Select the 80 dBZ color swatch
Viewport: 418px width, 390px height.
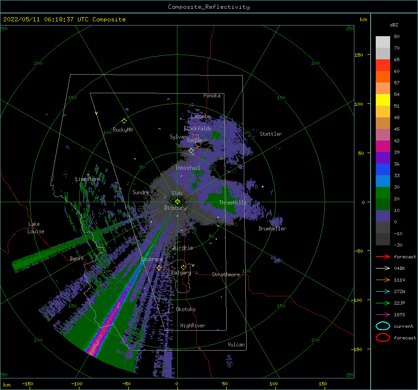click(383, 42)
